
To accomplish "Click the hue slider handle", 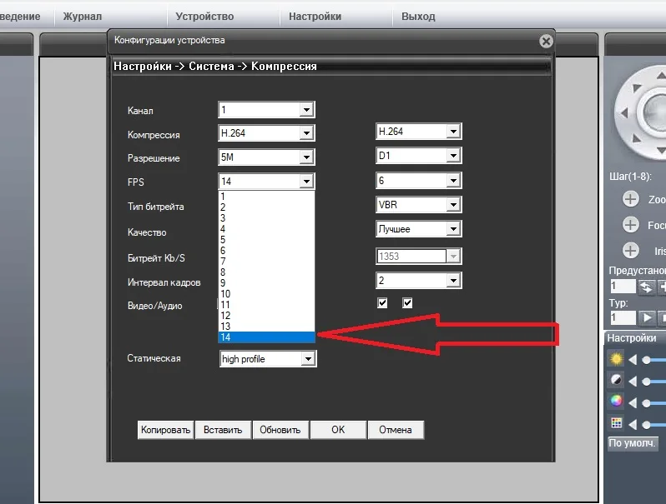I will 647,424.
